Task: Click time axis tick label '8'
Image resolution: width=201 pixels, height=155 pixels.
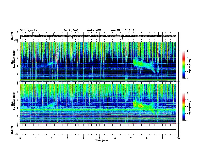Action: tap(147, 138)
